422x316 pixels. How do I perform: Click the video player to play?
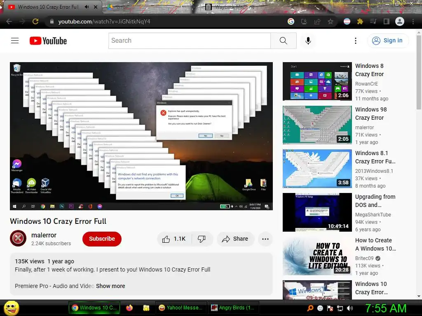(141, 136)
